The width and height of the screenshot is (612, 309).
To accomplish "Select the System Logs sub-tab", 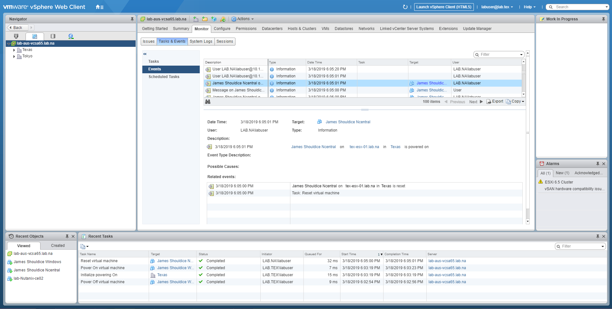I will [x=201, y=41].
